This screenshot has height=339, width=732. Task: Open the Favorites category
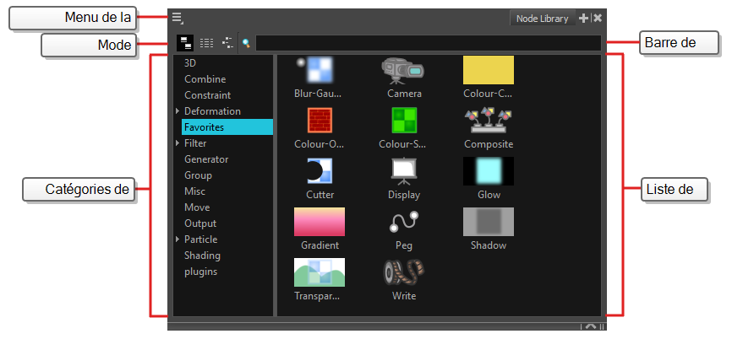[204, 127]
